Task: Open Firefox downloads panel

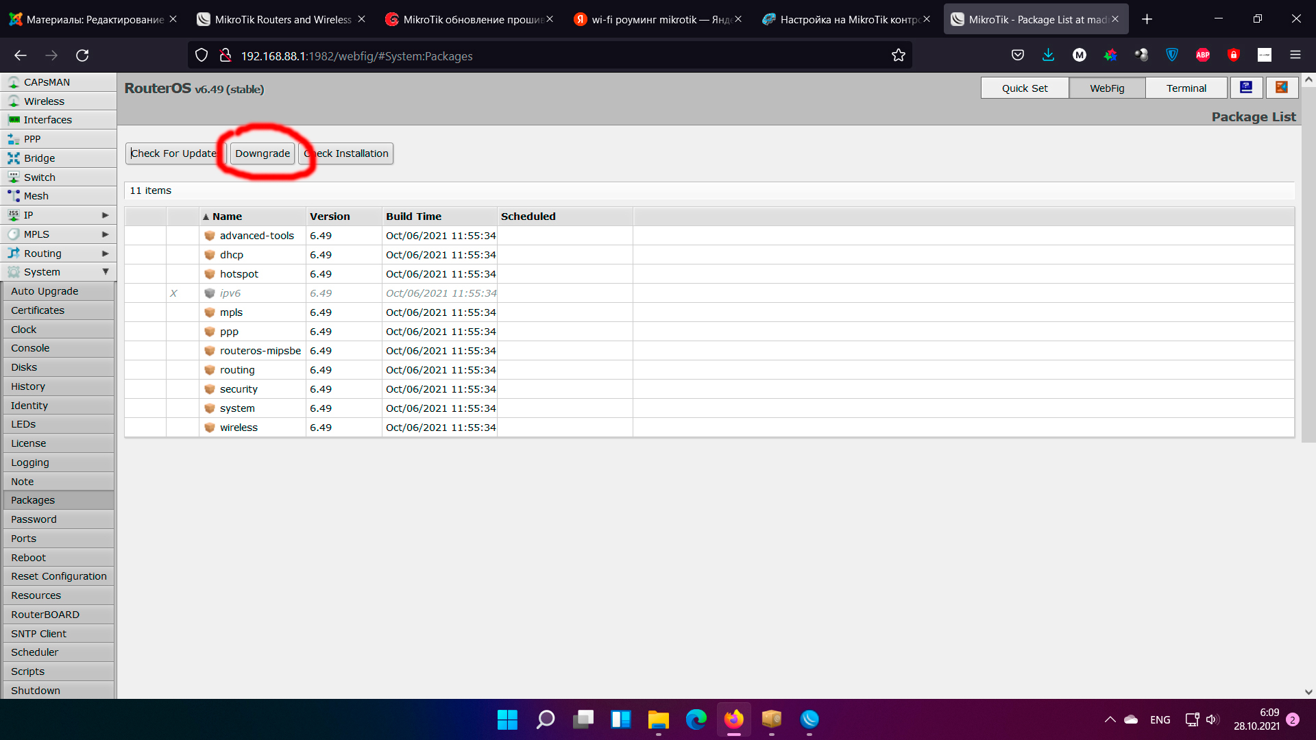Action: point(1048,56)
